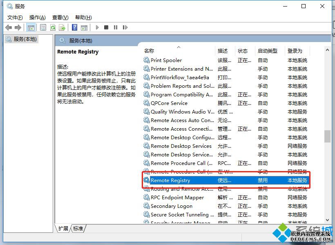This screenshot has width=335, height=245.
Task: Click the scrollbar up arrow in the service list
Action: (327, 50)
